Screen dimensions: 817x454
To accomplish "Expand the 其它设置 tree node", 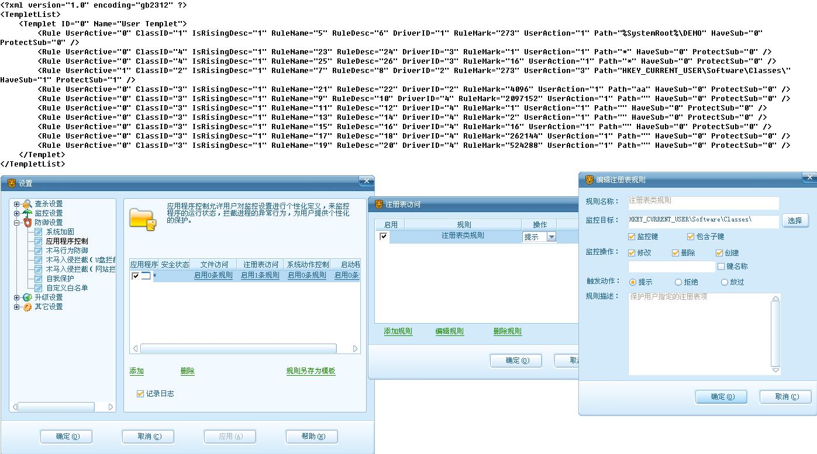I will (17, 307).
